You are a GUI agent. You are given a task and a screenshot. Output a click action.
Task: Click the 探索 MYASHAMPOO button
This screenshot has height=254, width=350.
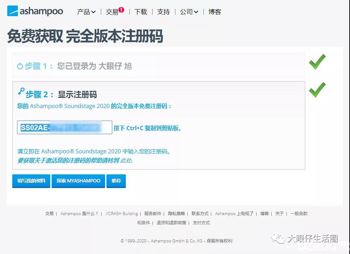pyautogui.click(x=78, y=181)
